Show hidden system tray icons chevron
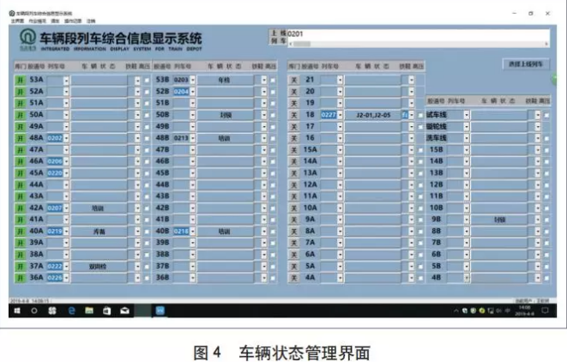 pyautogui.click(x=455, y=311)
